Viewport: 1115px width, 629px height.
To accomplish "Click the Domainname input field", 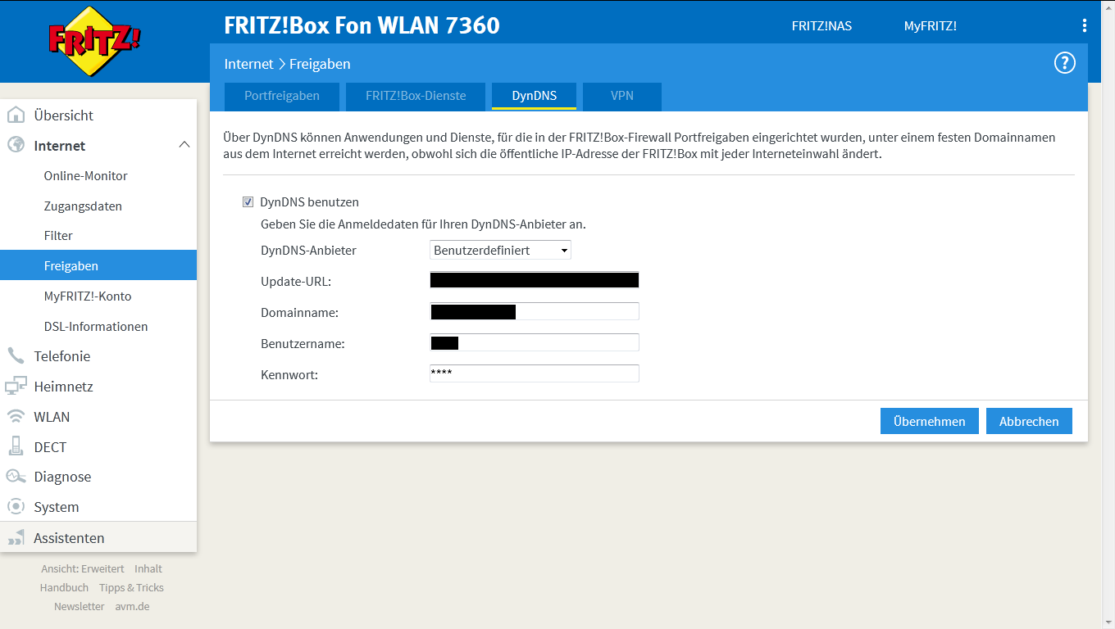I will tap(535, 311).
